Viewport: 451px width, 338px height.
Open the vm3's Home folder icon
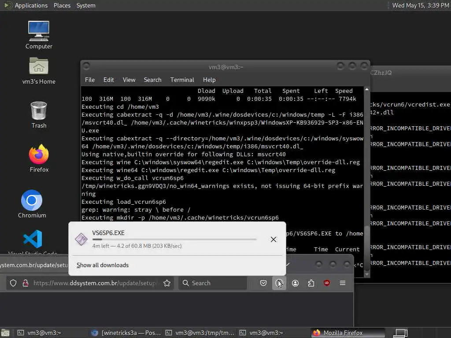click(x=39, y=71)
